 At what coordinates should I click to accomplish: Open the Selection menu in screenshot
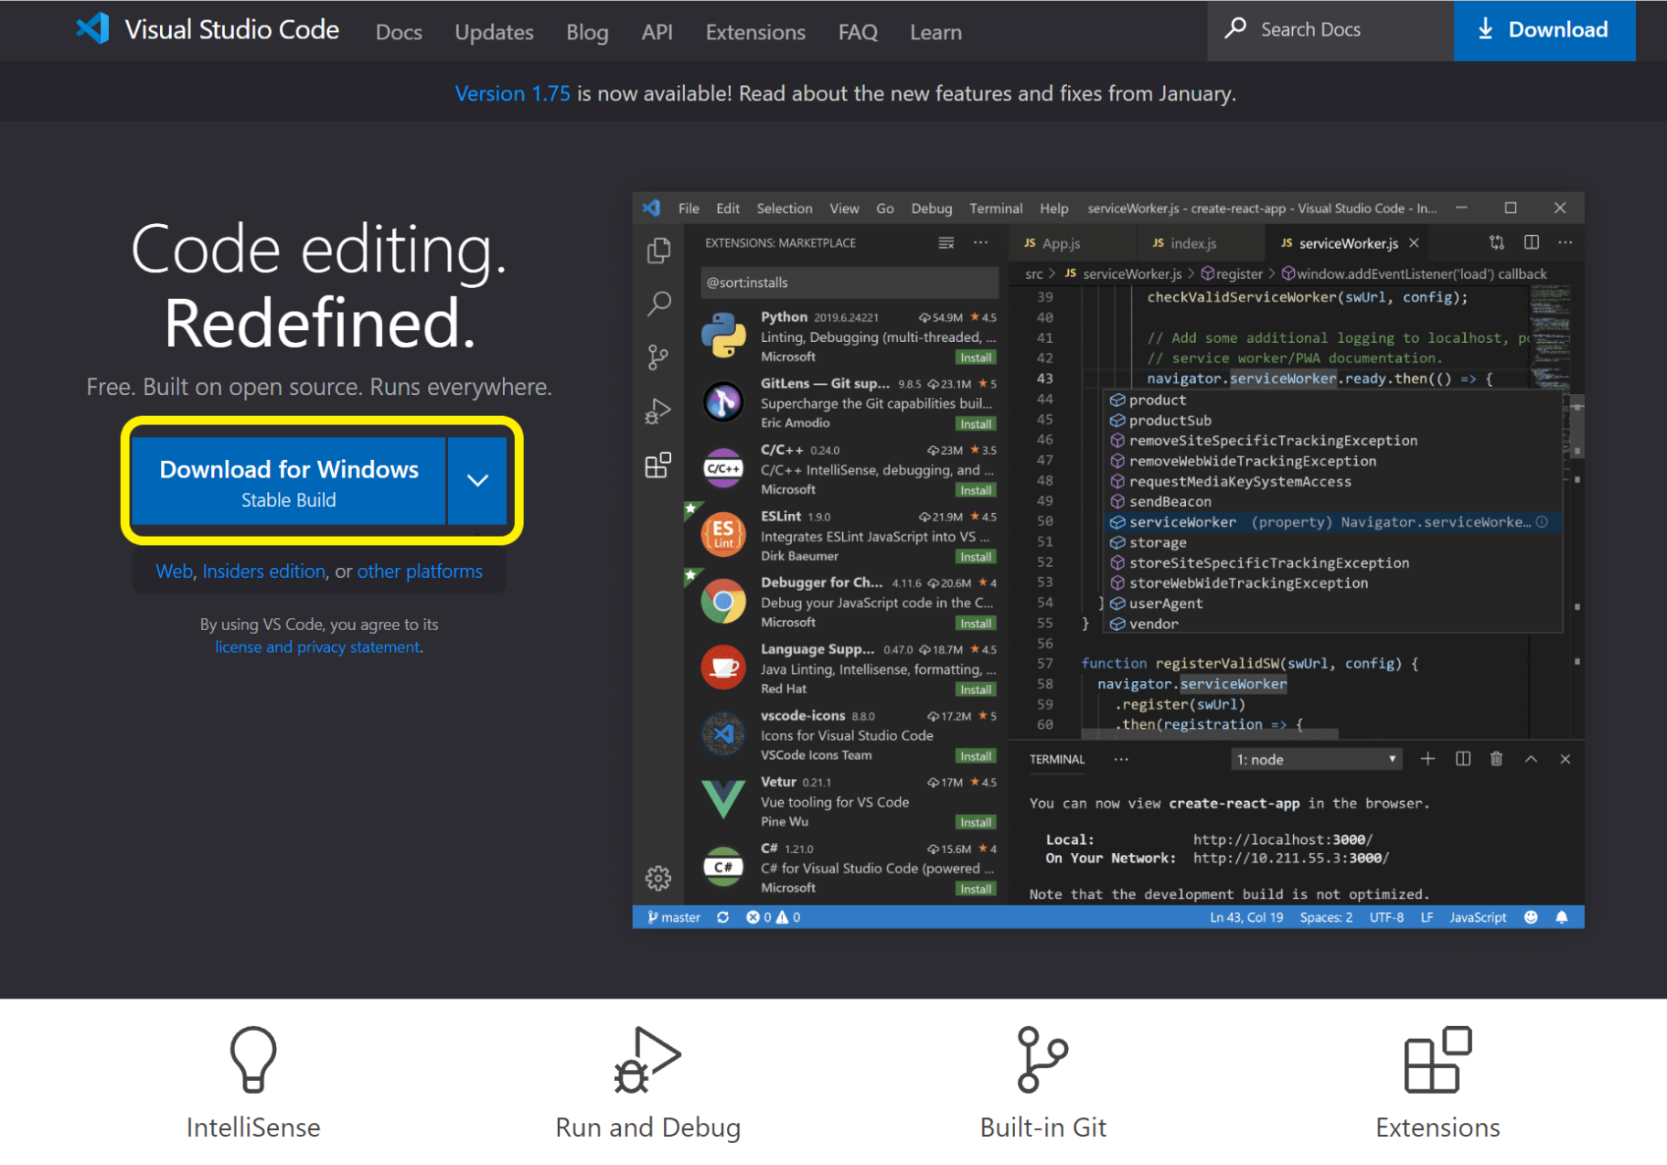pos(785,208)
